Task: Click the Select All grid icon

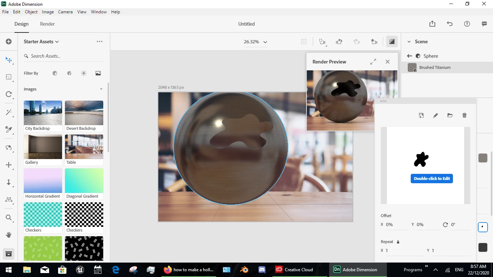Action: tap(304, 42)
